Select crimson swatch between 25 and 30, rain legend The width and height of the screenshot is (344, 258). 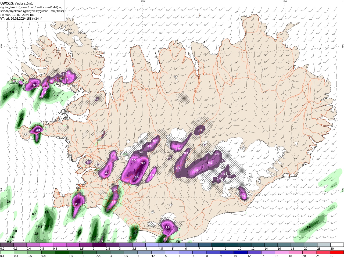[x=323, y=252]
